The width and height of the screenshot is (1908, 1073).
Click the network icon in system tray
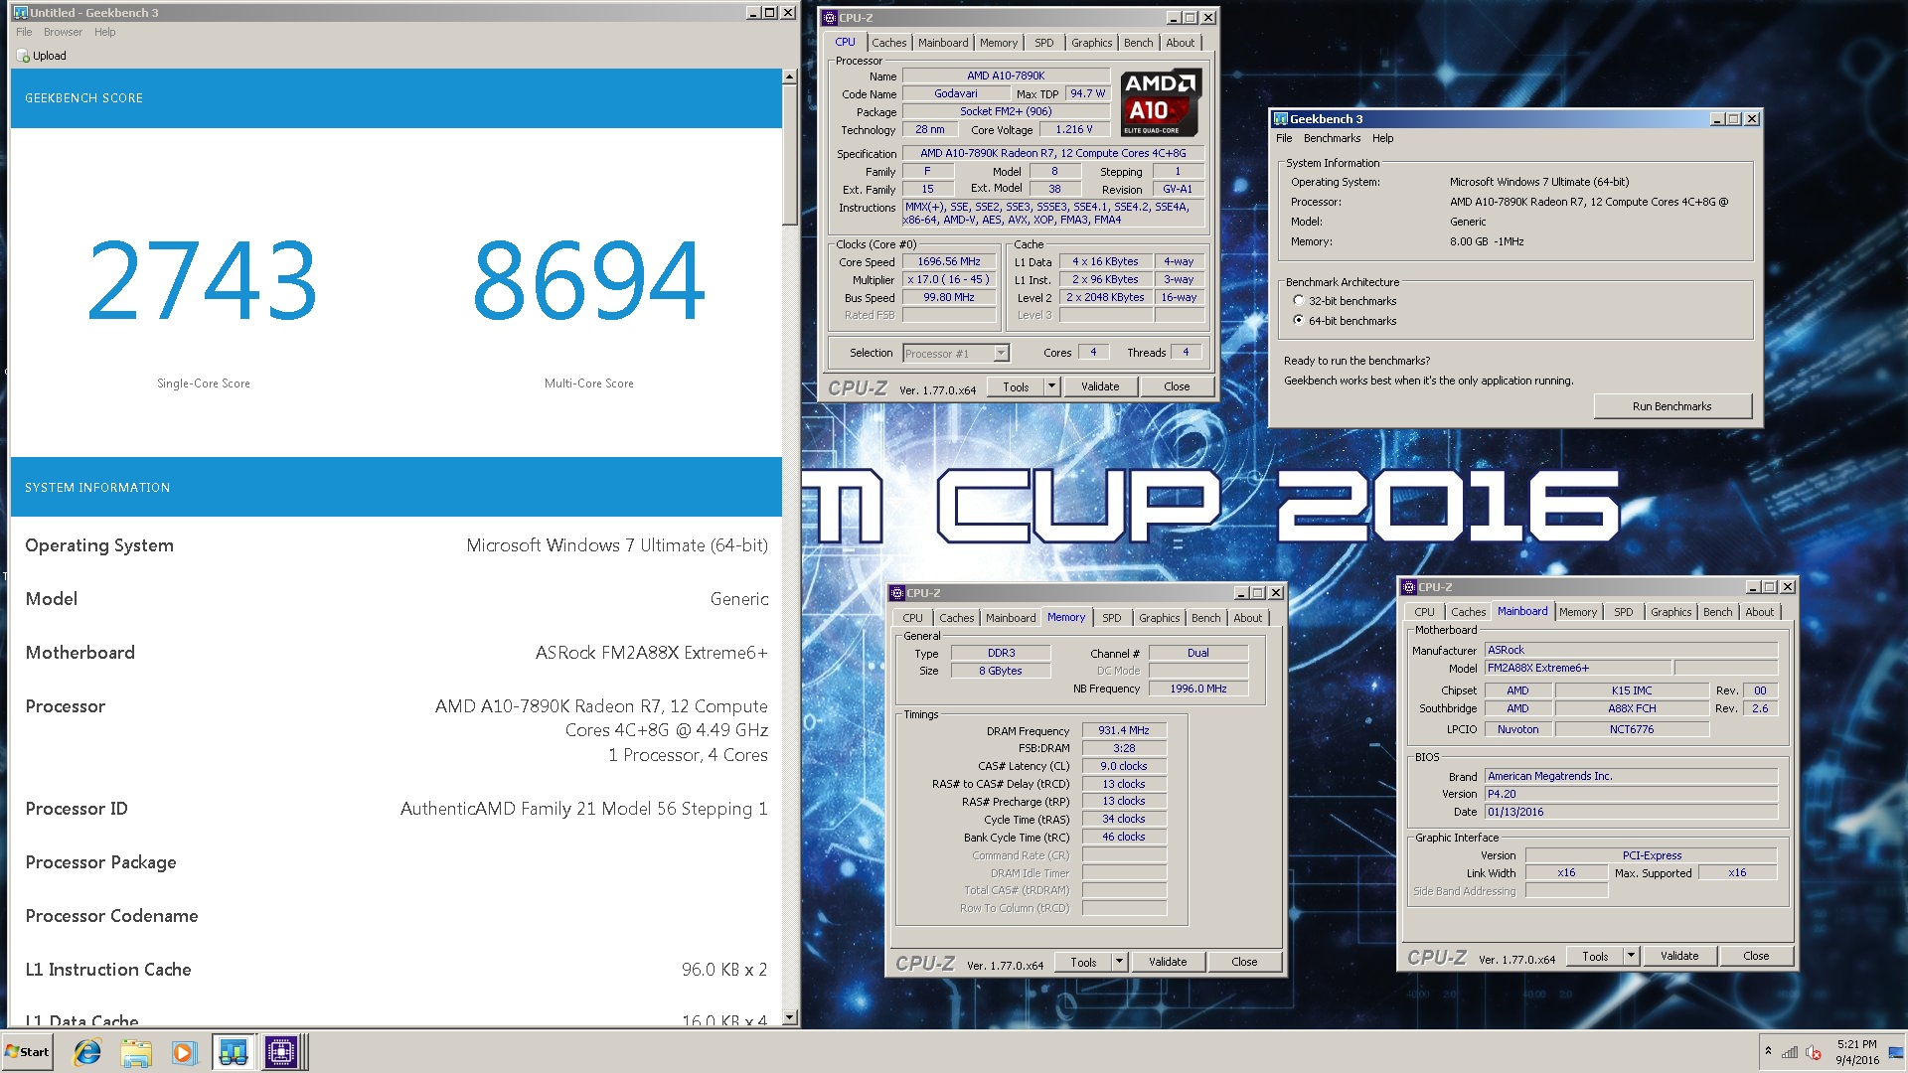pyautogui.click(x=1790, y=1052)
